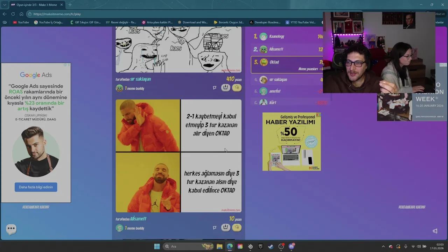Reload the makeitmeme page
Viewport: 448px width, 252px height.
13,14
